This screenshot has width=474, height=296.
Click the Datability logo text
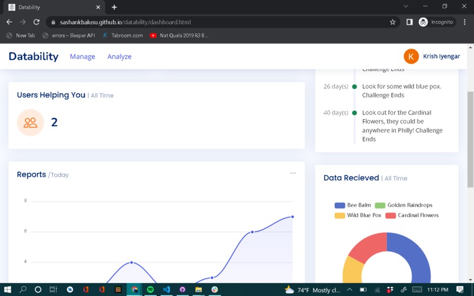pyautogui.click(x=34, y=56)
